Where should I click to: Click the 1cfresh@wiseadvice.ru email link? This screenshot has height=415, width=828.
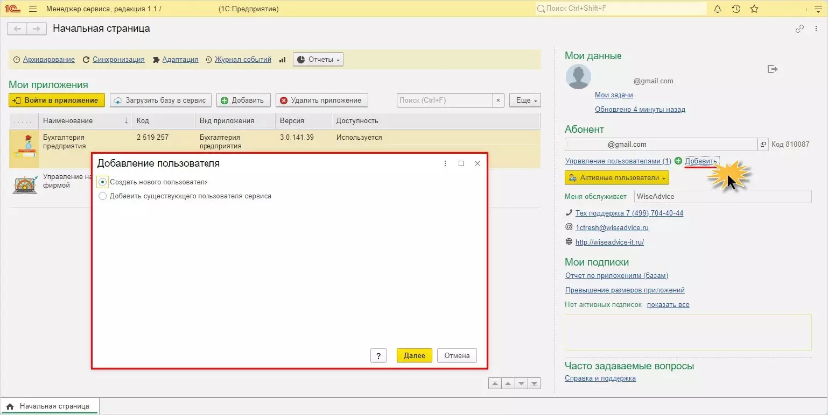tap(612, 228)
